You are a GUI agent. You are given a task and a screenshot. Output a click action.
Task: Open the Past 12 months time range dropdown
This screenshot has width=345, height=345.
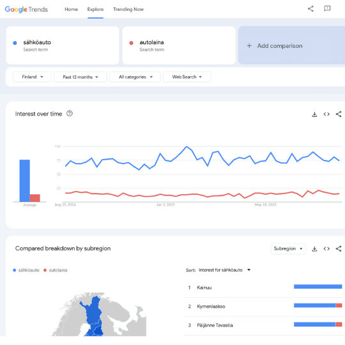coord(80,77)
